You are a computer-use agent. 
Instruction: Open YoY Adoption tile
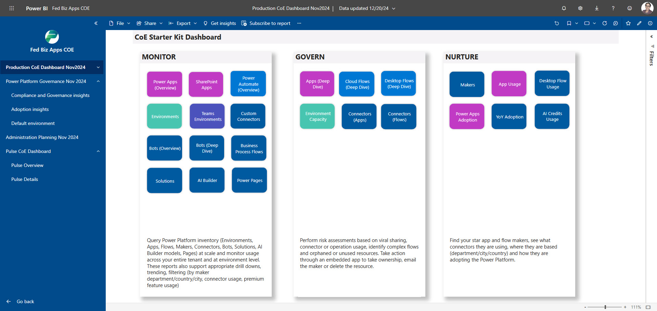(509, 116)
